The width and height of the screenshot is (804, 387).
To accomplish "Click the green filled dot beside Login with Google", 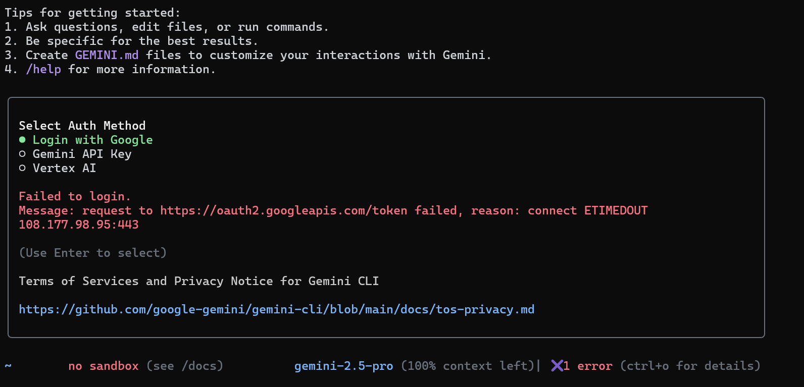I will point(22,140).
